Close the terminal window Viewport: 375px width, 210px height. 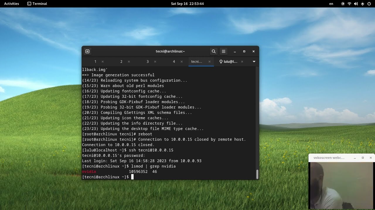point(253,51)
